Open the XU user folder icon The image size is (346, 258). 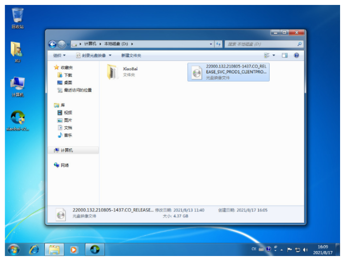pyautogui.click(x=17, y=52)
